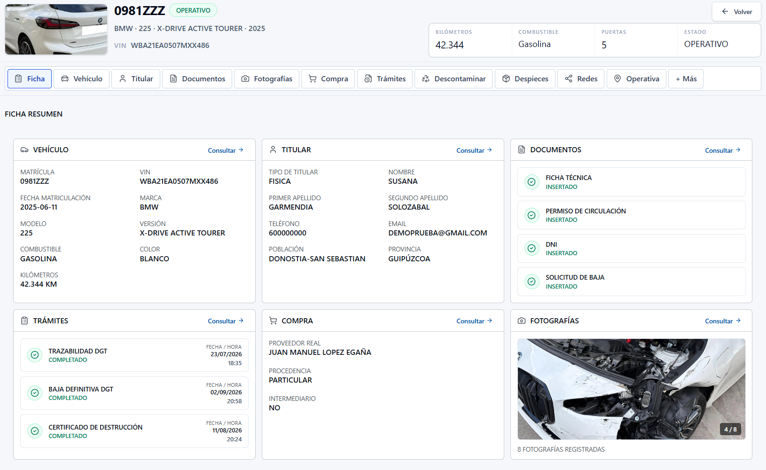Click the OPERATIVO status badge
This screenshot has width=766, height=470.
click(193, 10)
